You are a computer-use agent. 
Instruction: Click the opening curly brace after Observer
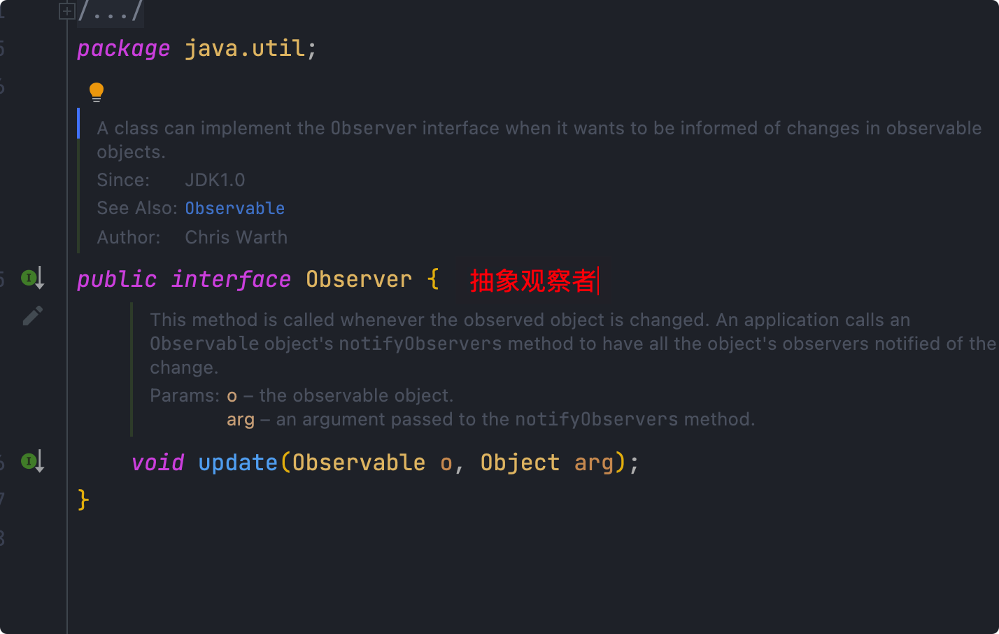coord(433,279)
